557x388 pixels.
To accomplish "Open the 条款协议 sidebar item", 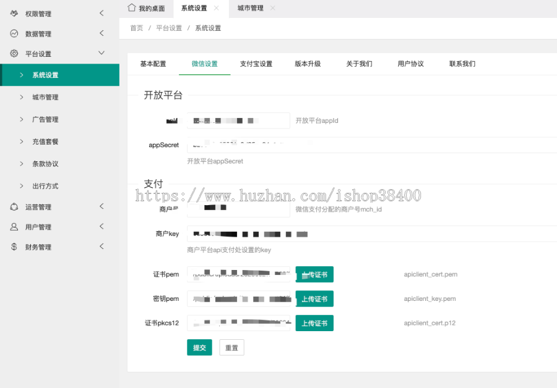I will (59, 164).
